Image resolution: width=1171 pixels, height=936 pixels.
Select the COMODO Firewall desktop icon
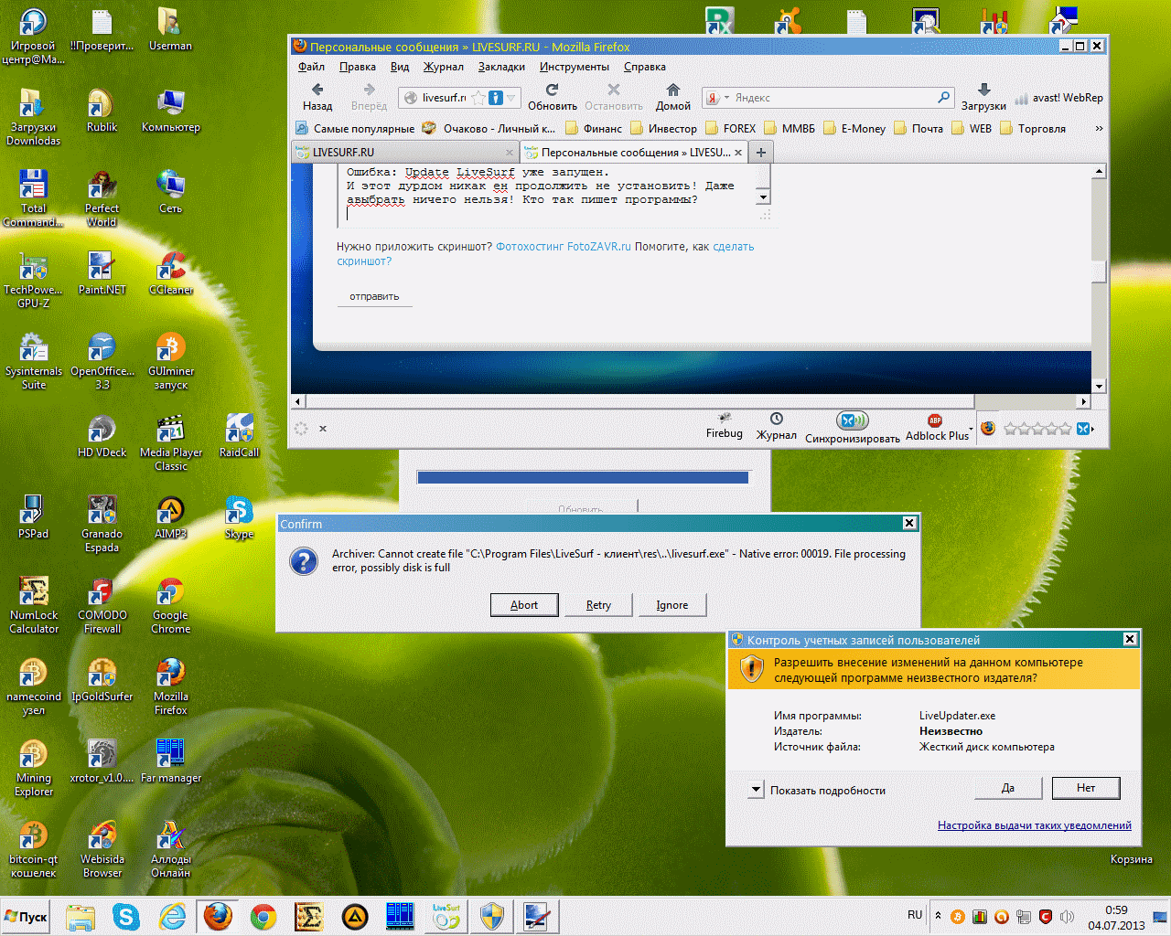click(102, 607)
